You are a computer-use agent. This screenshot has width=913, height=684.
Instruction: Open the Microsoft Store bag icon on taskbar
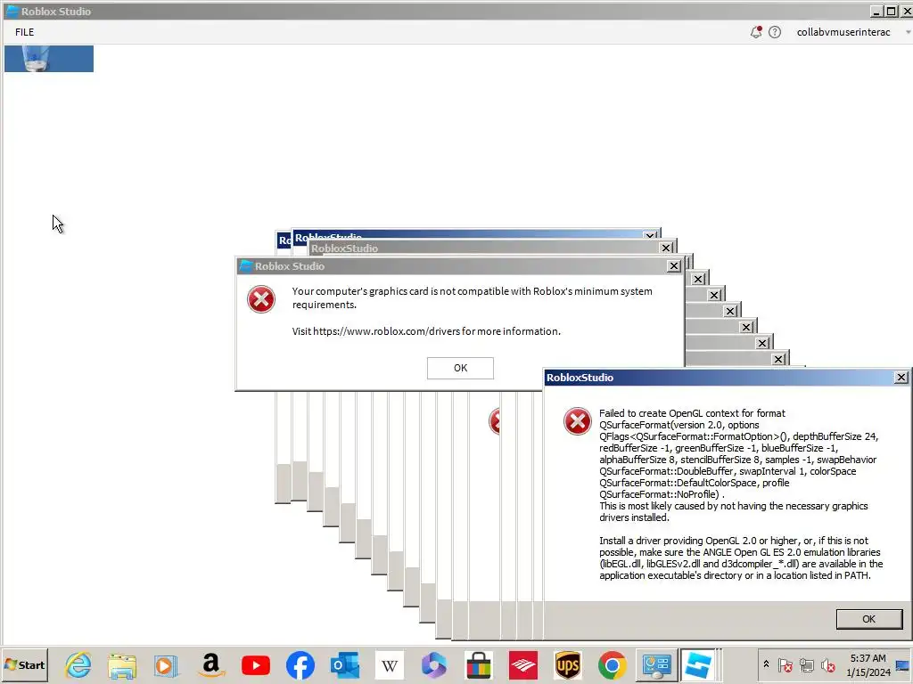tap(479, 664)
